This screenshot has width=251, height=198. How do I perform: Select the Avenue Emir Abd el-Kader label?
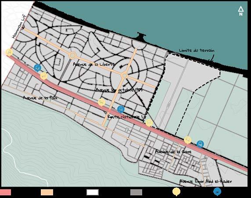point(205,181)
